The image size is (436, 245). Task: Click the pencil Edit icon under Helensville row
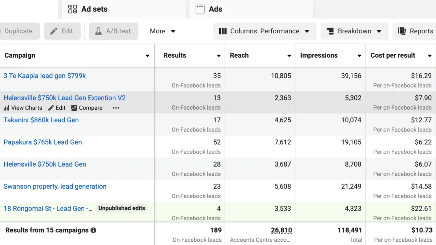tap(51, 108)
